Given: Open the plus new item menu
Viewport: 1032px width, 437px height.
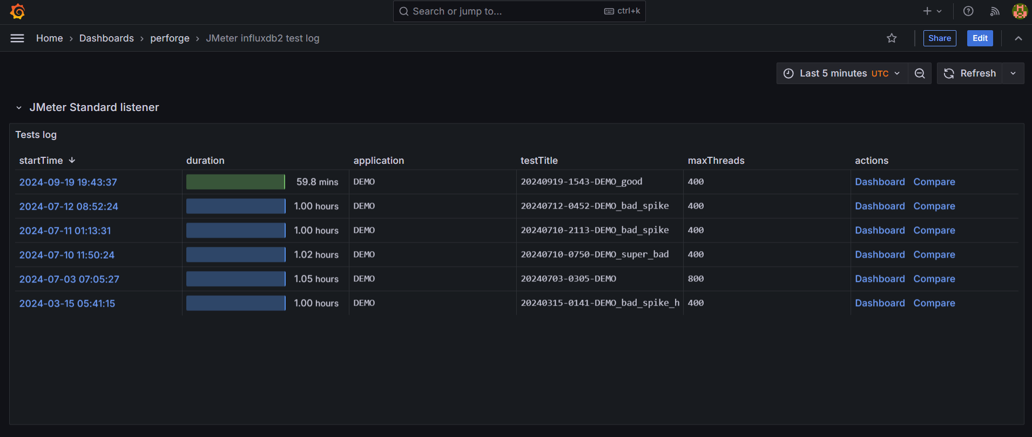Looking at the screenshot, I should 932,11.
